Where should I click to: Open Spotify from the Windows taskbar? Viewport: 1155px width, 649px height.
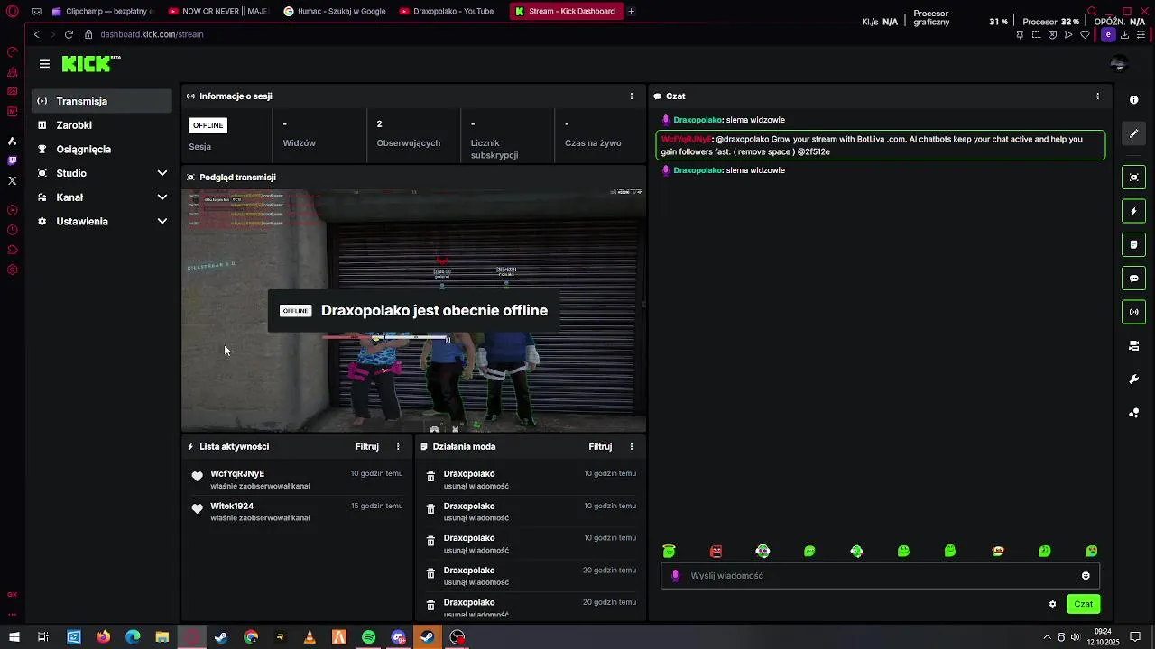[369, 637]
